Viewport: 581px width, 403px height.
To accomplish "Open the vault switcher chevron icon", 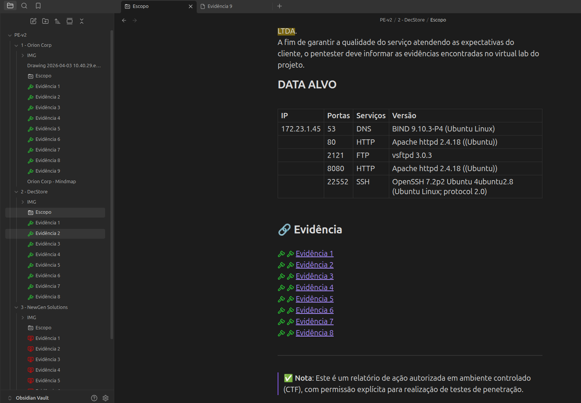I will (x=10, y=398).
